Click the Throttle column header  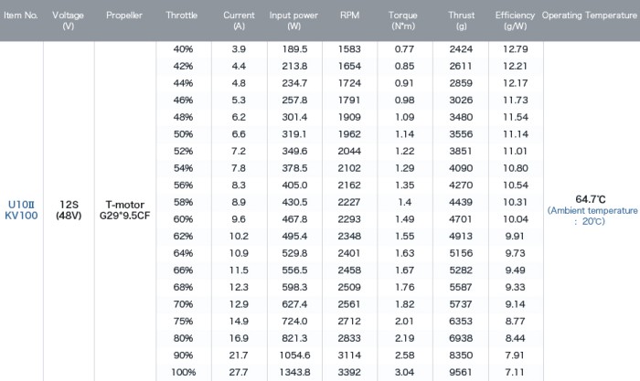182,16
